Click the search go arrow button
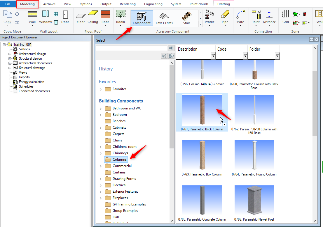Viewport: 323px width, 227px height. coord(171,48)
